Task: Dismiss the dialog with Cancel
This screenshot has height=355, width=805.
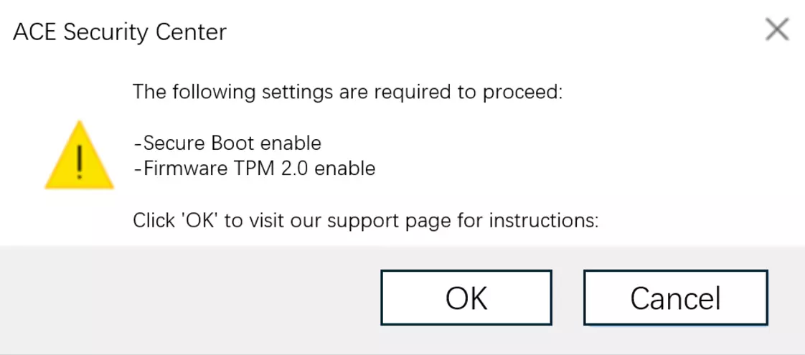Action: (675, 298)
